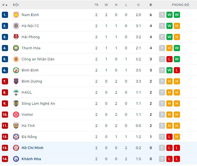Click the Thanh Hóa team logo
The height and width of the screenshot is (166, 197).
[x=16, y=48]
